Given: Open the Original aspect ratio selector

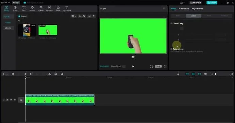Looking at the screenshot, I should click(158, 66).
